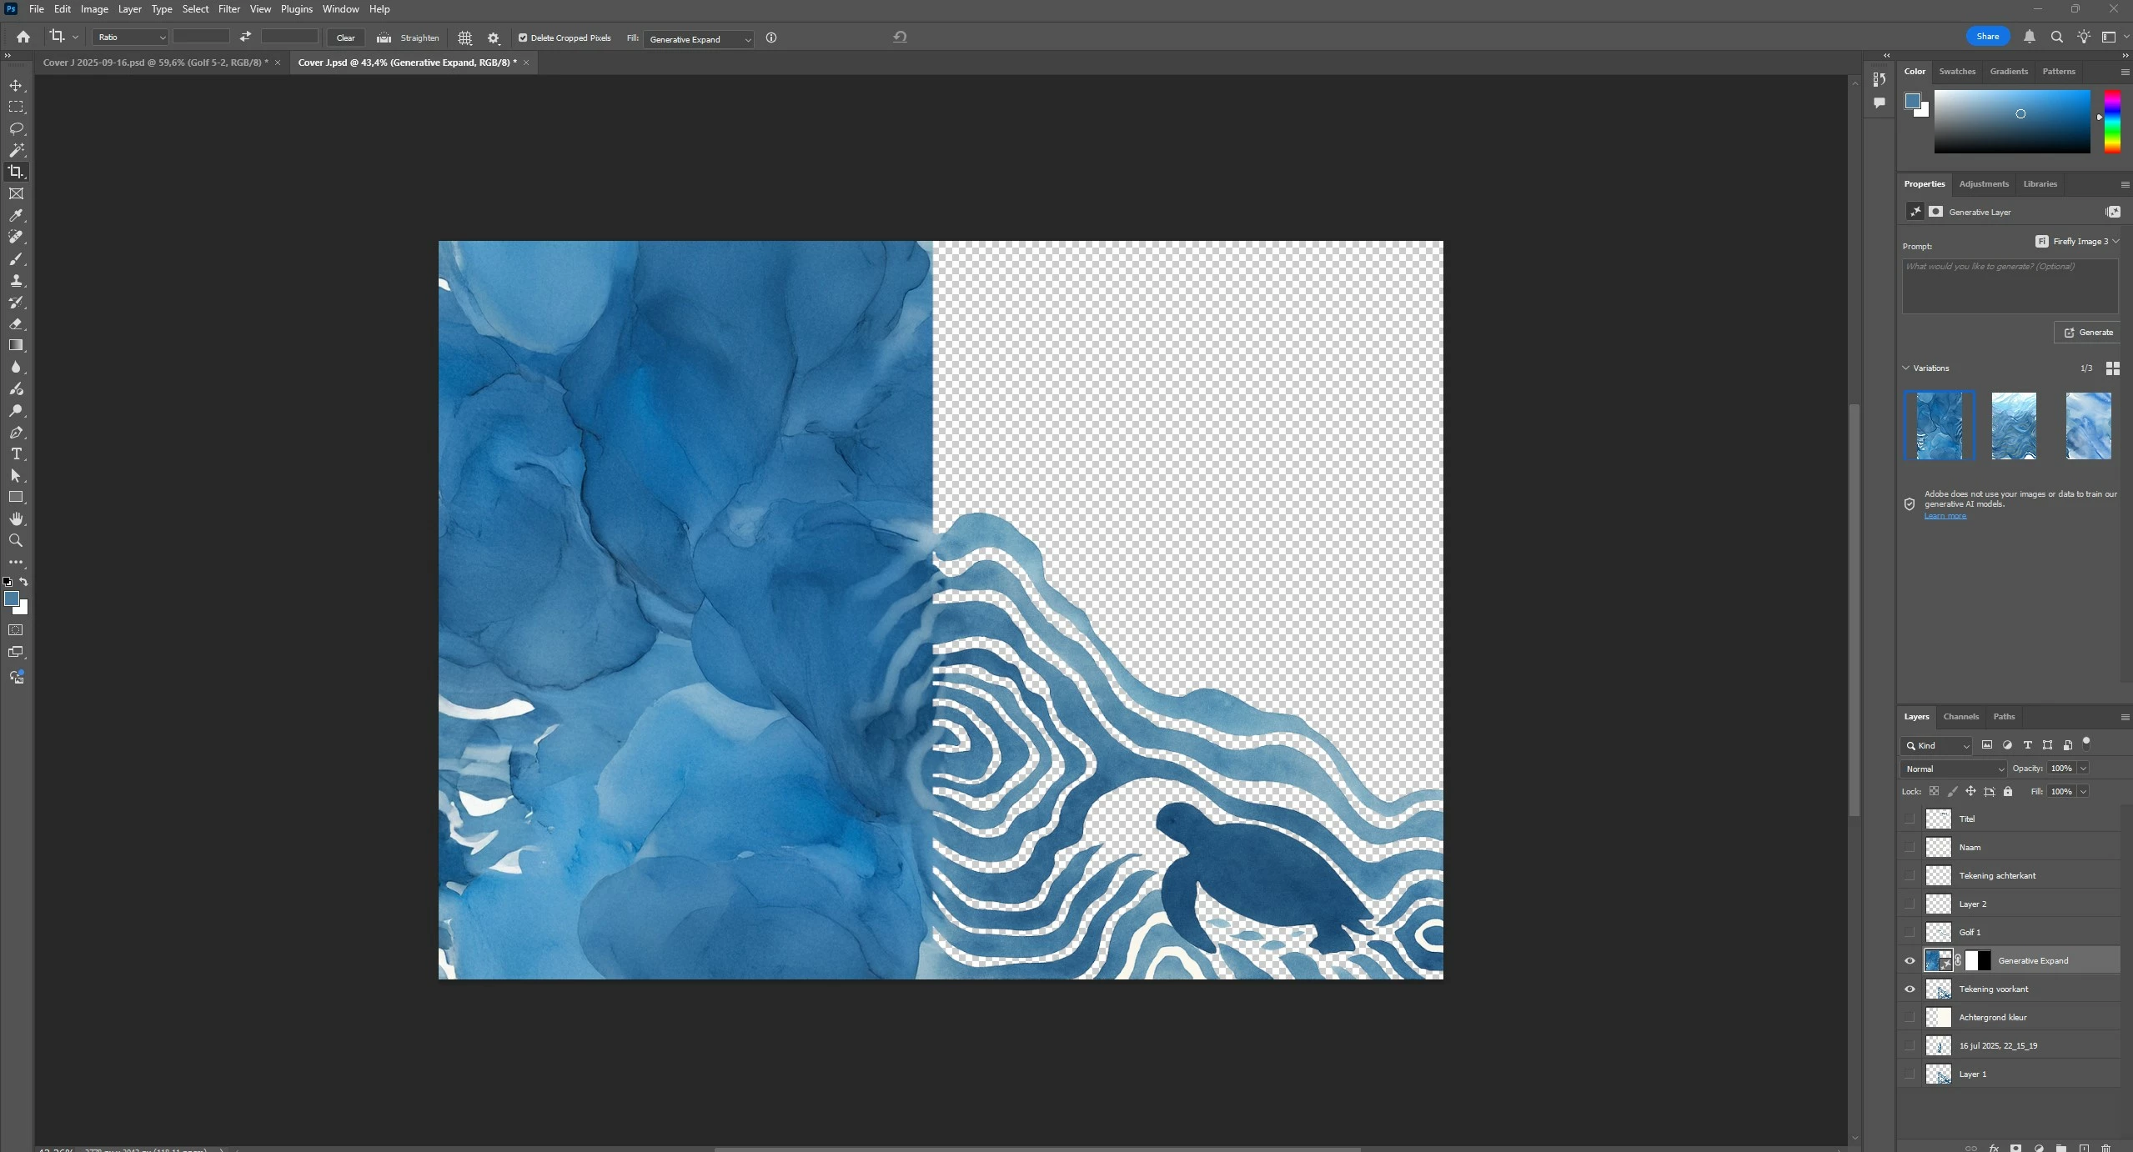Open crop overlay grid options
Screen dimensions: 2133x1152
[x=465, y=38]
